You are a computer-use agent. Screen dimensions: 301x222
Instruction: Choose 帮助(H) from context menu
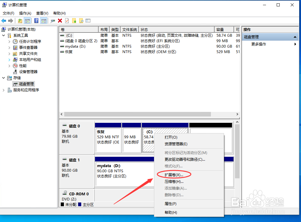(x=189, y=212)
